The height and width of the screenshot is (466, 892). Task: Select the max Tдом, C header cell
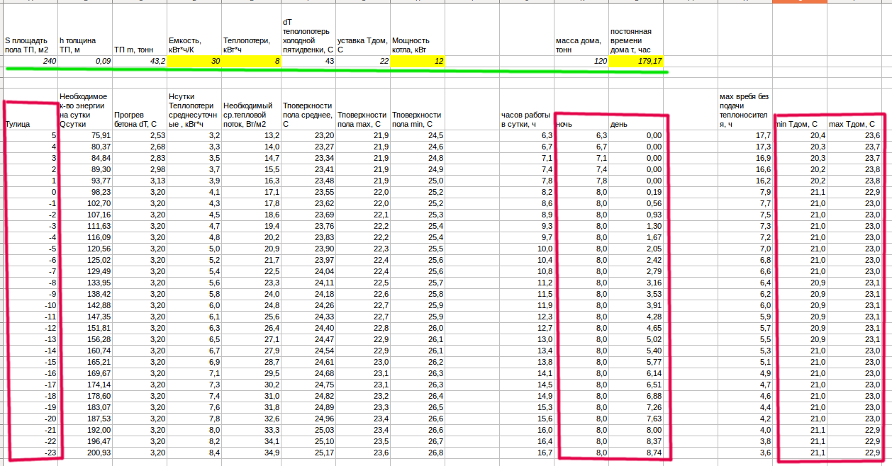[x=854, y=124]
